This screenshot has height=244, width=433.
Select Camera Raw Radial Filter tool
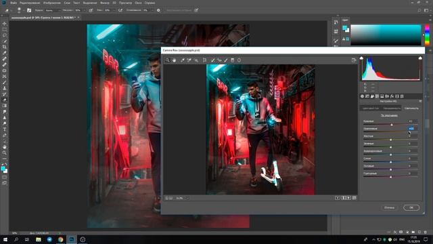point(239,60)
